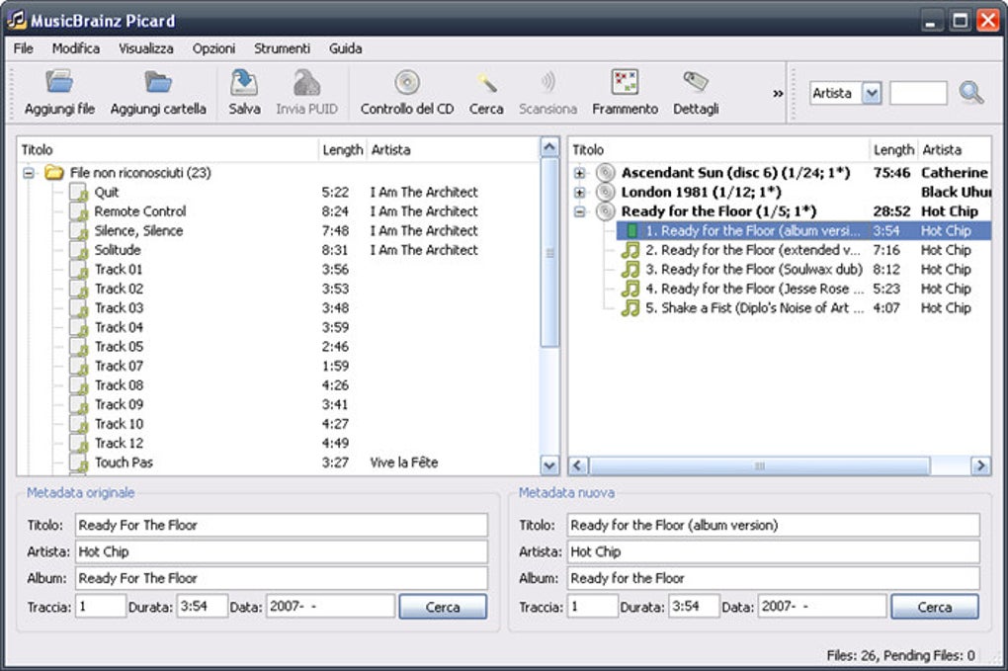The height and width of the screenshot is (671, 1008).
Task: Collapse the File non riconosciuti tree node
Action: tap(29, 172)
